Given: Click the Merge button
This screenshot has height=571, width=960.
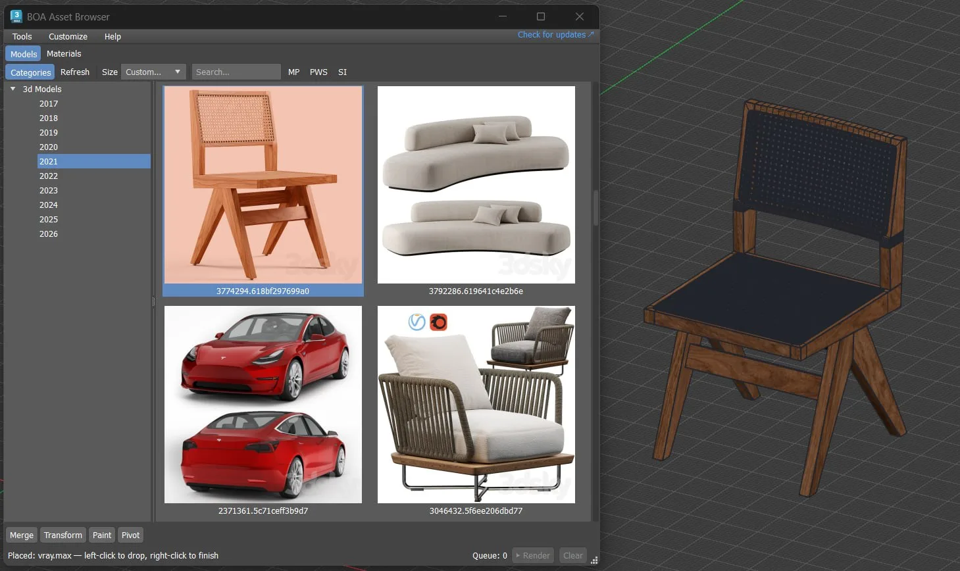Looking at the screenshot, I should [22, 535].
